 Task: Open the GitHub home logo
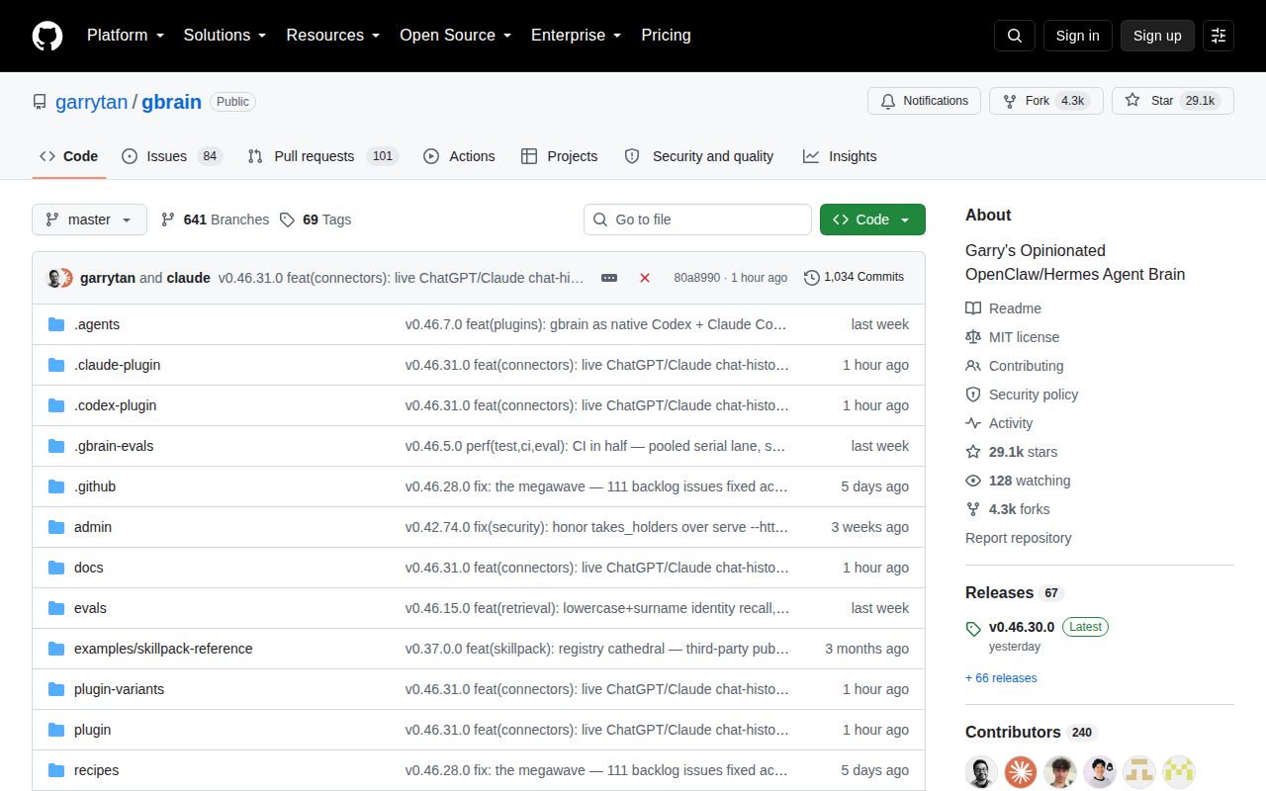(47, 36)
